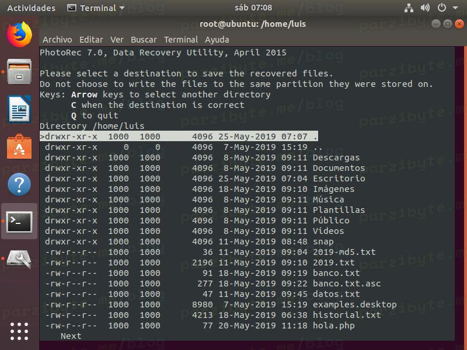Image resolution: width=467 pixels, height=350 pixels.
Task: Click the 'Q to quit' hint line
Action: 95,116
